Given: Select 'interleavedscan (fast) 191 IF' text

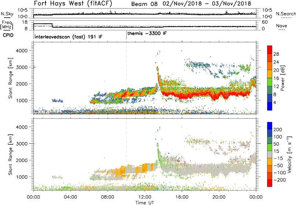Looking at the screenshot, I should pyautogui.click(x=68, y=37).
